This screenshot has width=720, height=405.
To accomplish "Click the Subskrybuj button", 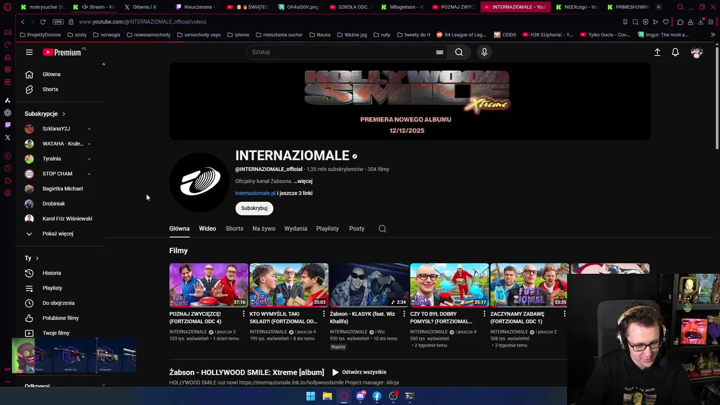I will [254, 208].
